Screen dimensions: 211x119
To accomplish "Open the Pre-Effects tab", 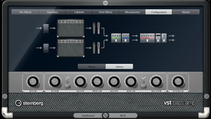I will click(x=25, y=12).
